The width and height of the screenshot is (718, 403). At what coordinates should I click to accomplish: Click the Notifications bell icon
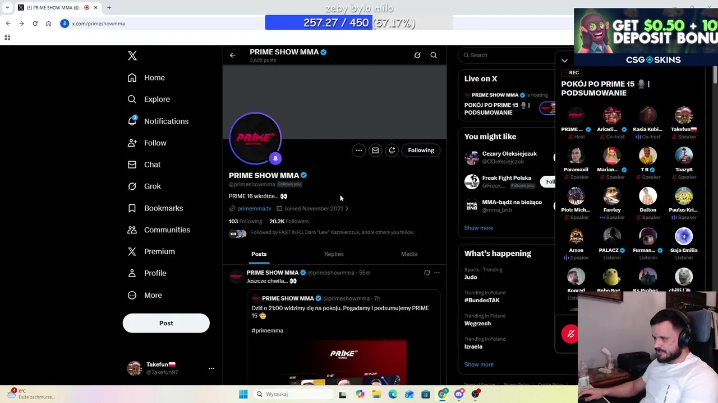[132, 121]
